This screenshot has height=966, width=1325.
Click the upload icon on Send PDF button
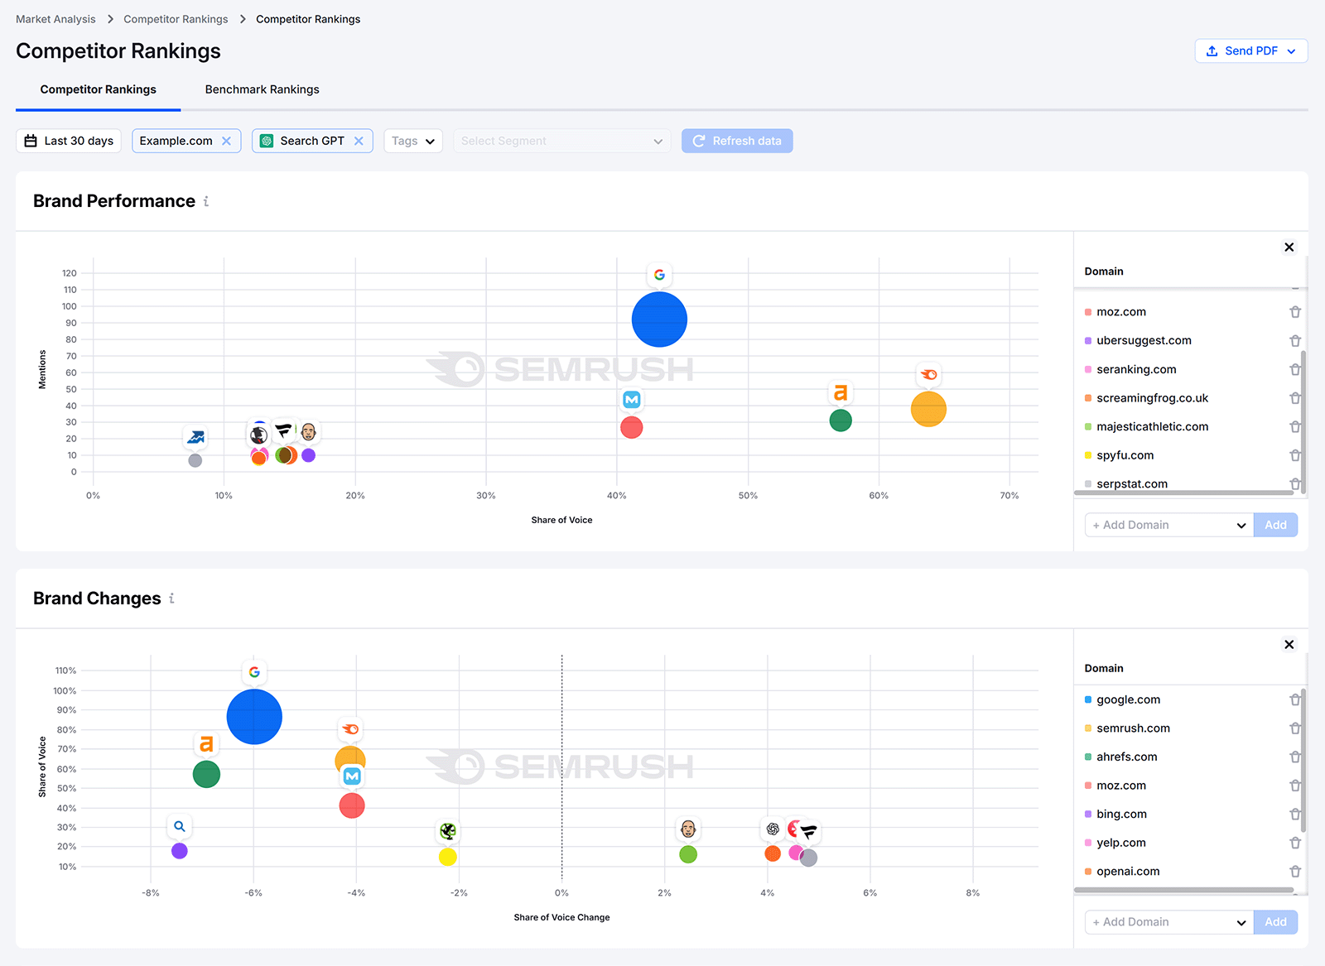[1212, 50]
